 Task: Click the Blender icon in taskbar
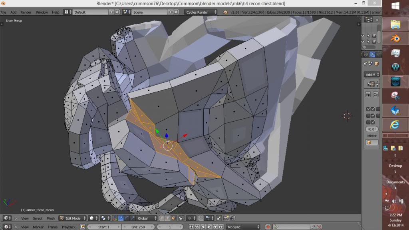[x=395, y=38]
